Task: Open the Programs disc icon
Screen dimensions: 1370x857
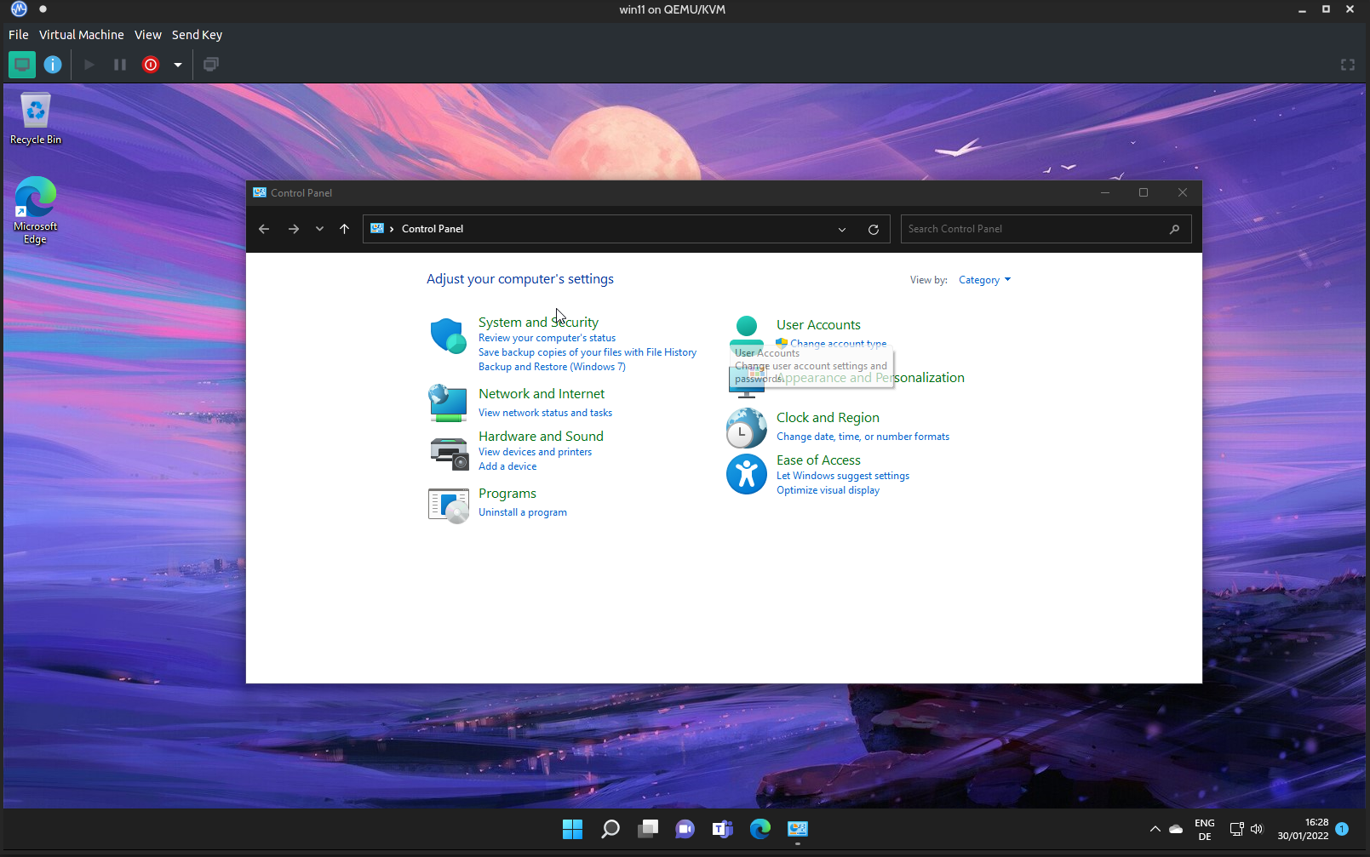Action: click(x=448, y=506)
